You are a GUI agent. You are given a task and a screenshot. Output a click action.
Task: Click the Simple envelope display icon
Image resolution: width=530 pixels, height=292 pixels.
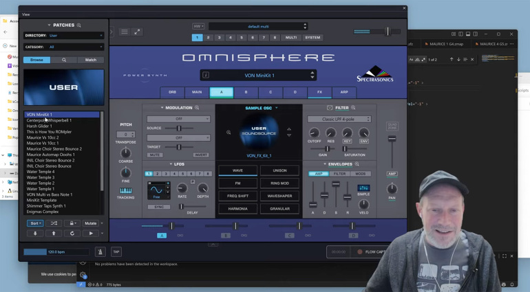pyautogui.click(x=363, y=188)
